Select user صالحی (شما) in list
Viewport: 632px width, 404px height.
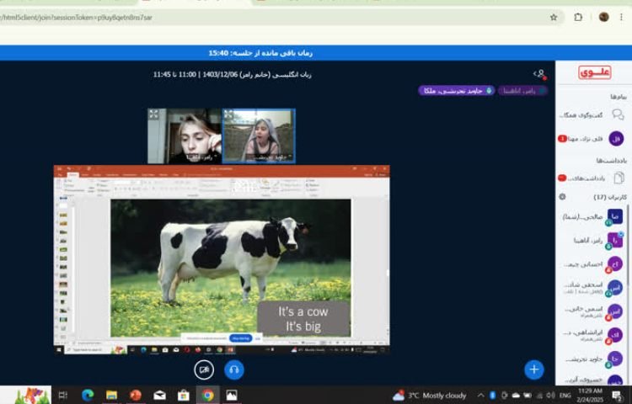pyautogui.click(x=592, y=217)
